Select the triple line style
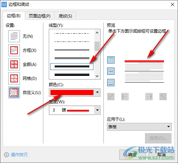Screen dimensions: 178x163 (72, 58)
